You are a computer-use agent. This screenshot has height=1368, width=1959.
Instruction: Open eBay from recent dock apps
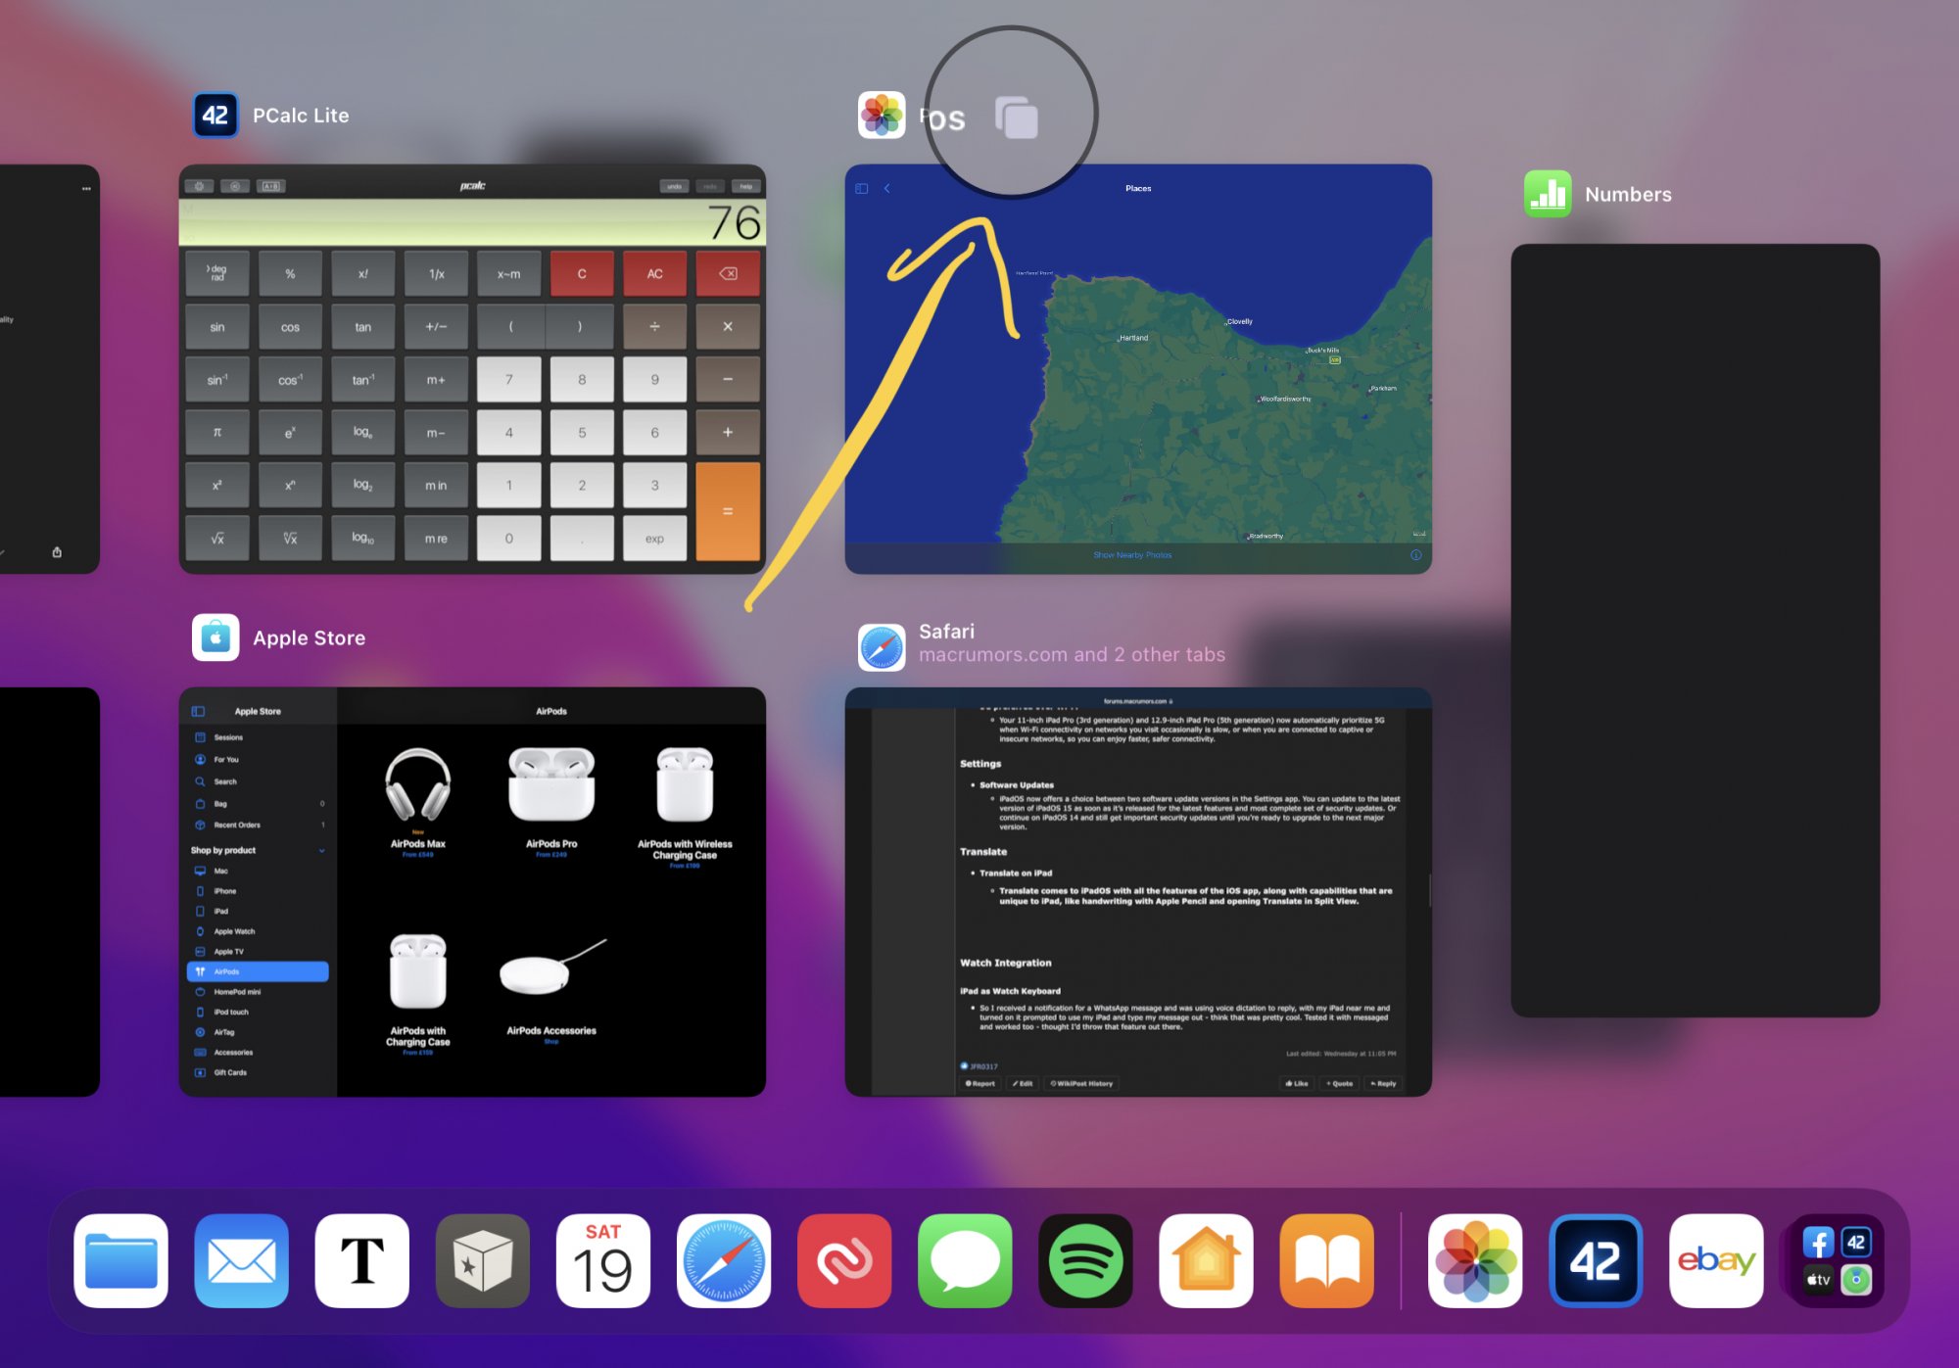(1716, 1260)
